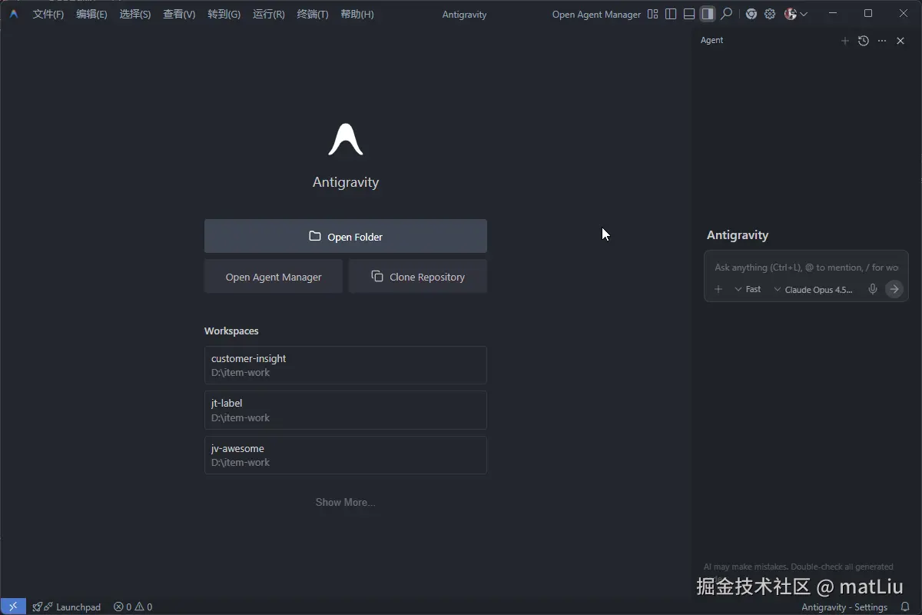Click the user account avatar
This screenshot has width=922, height=615.
(x=791, y=14)
